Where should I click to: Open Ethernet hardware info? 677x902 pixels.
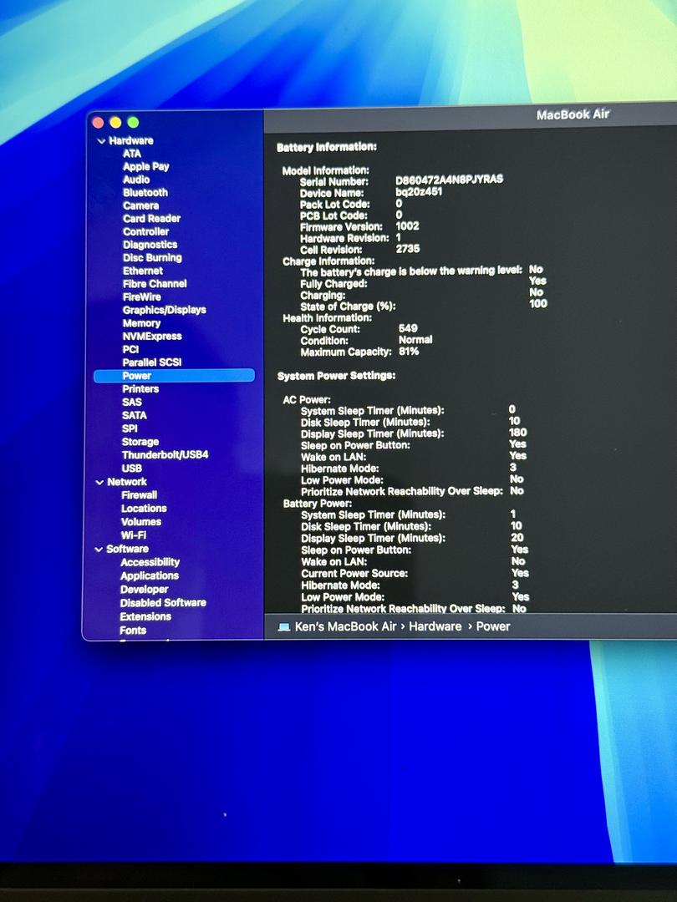coord(143,271)
